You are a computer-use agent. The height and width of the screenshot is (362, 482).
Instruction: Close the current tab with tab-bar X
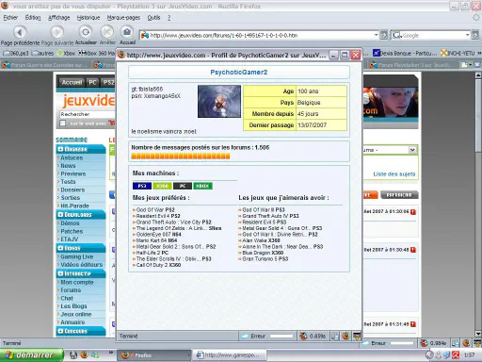click(477, 65)
